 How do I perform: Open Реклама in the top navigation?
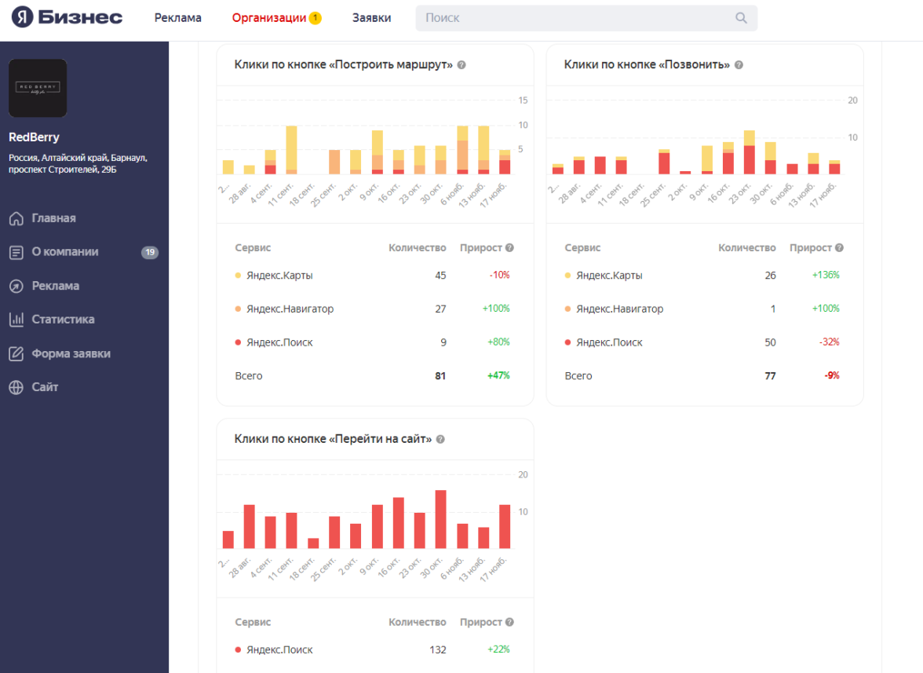click(x=177, y=18)
